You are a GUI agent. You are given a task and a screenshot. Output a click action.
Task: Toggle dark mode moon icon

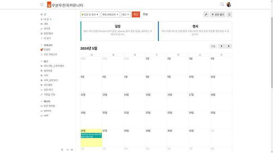(x=63, y=149)
